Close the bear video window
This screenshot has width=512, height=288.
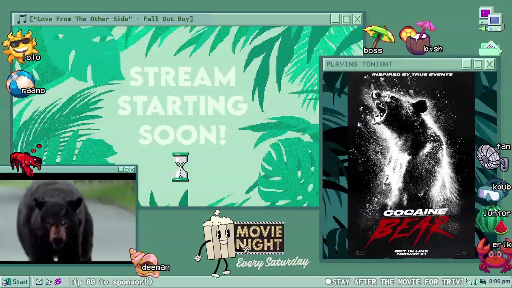pos(132,170)
